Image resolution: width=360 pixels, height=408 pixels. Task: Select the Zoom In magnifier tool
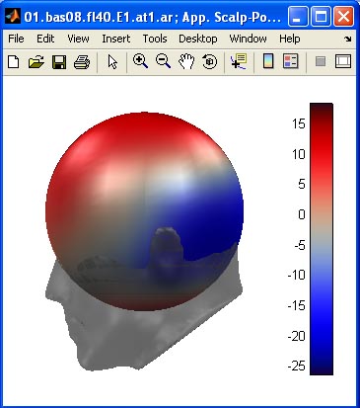(140, 61)
